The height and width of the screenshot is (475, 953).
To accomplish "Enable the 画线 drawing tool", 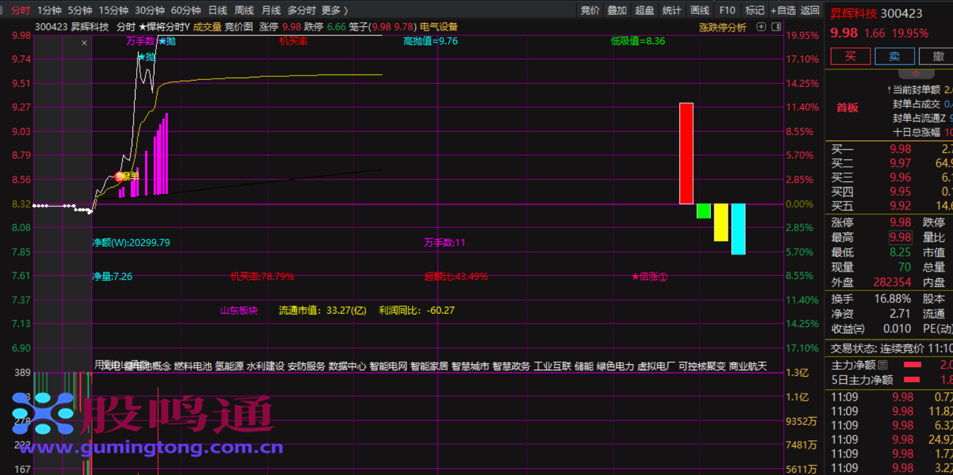I will 700,10.
